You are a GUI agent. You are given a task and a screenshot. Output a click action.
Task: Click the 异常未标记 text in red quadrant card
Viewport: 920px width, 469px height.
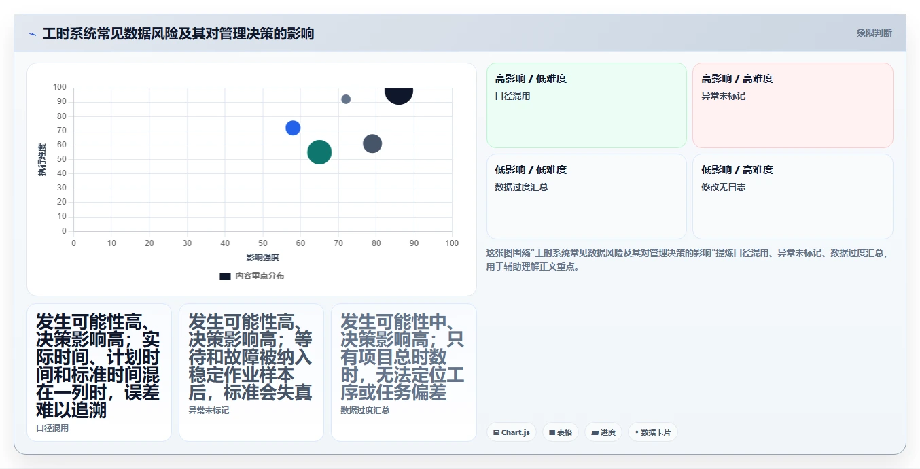(x=724, y=96)
